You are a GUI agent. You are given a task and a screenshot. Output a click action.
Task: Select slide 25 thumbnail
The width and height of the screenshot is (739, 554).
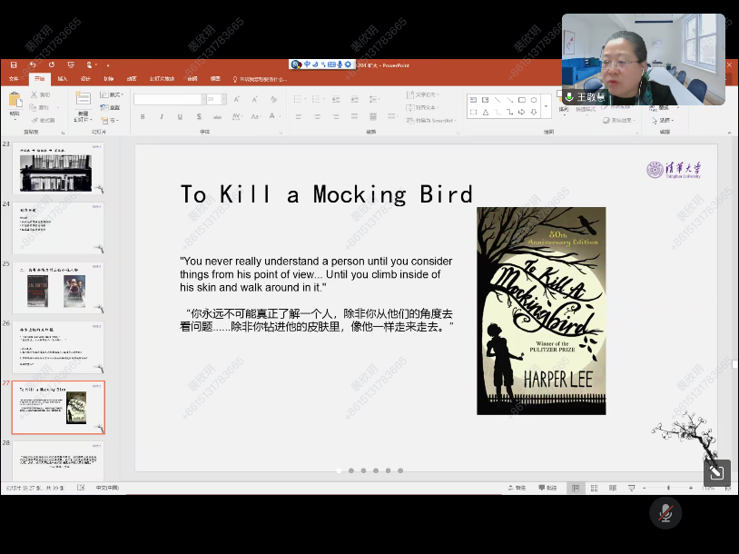58,288
